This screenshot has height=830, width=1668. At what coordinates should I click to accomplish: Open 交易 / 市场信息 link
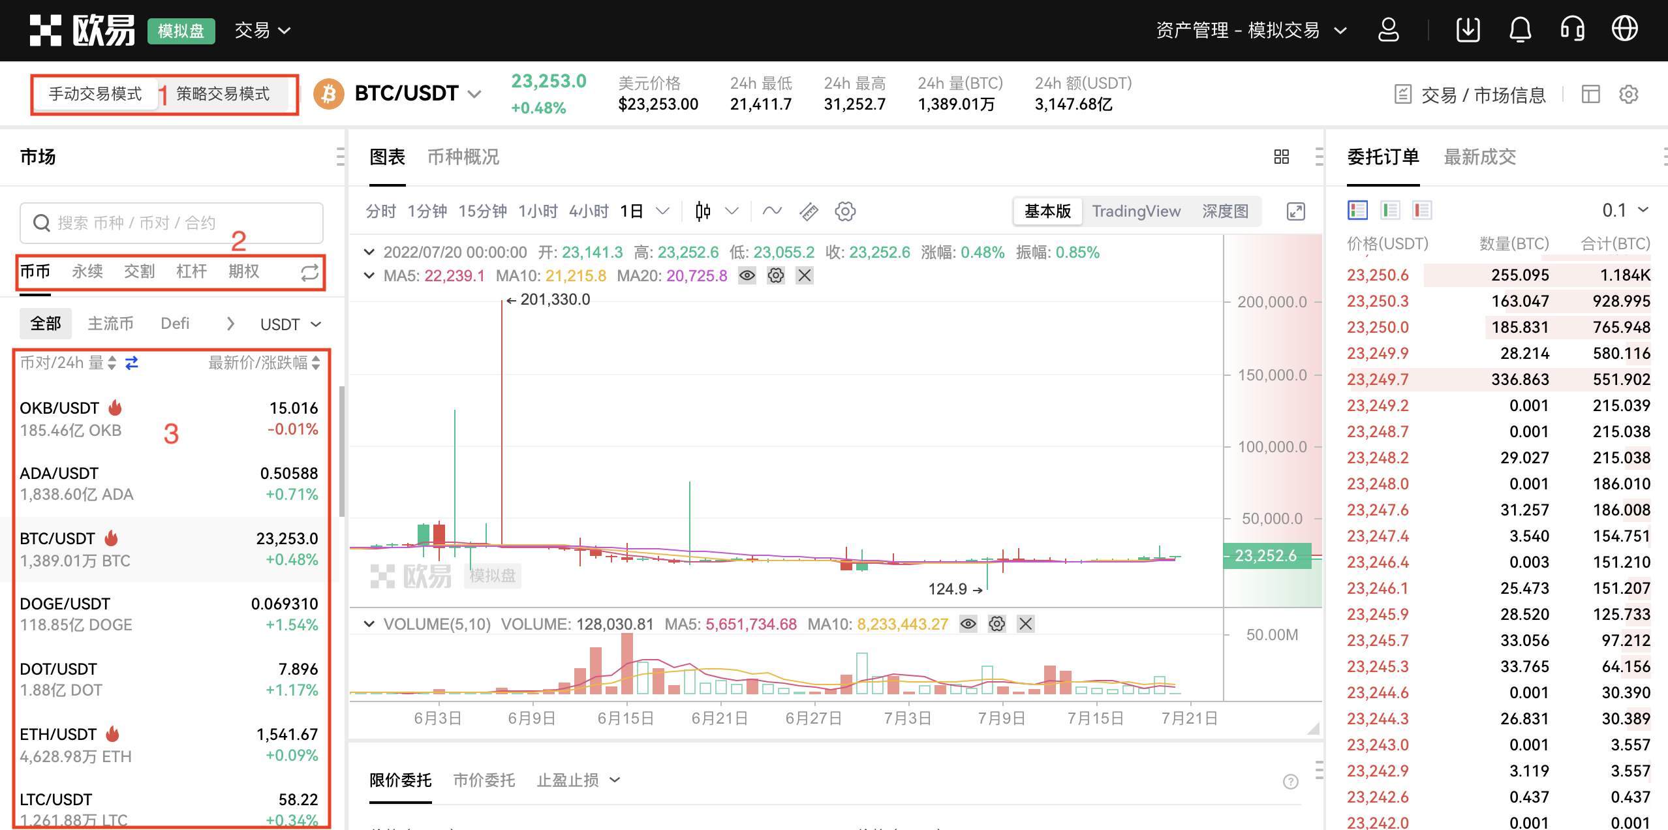1483,95
